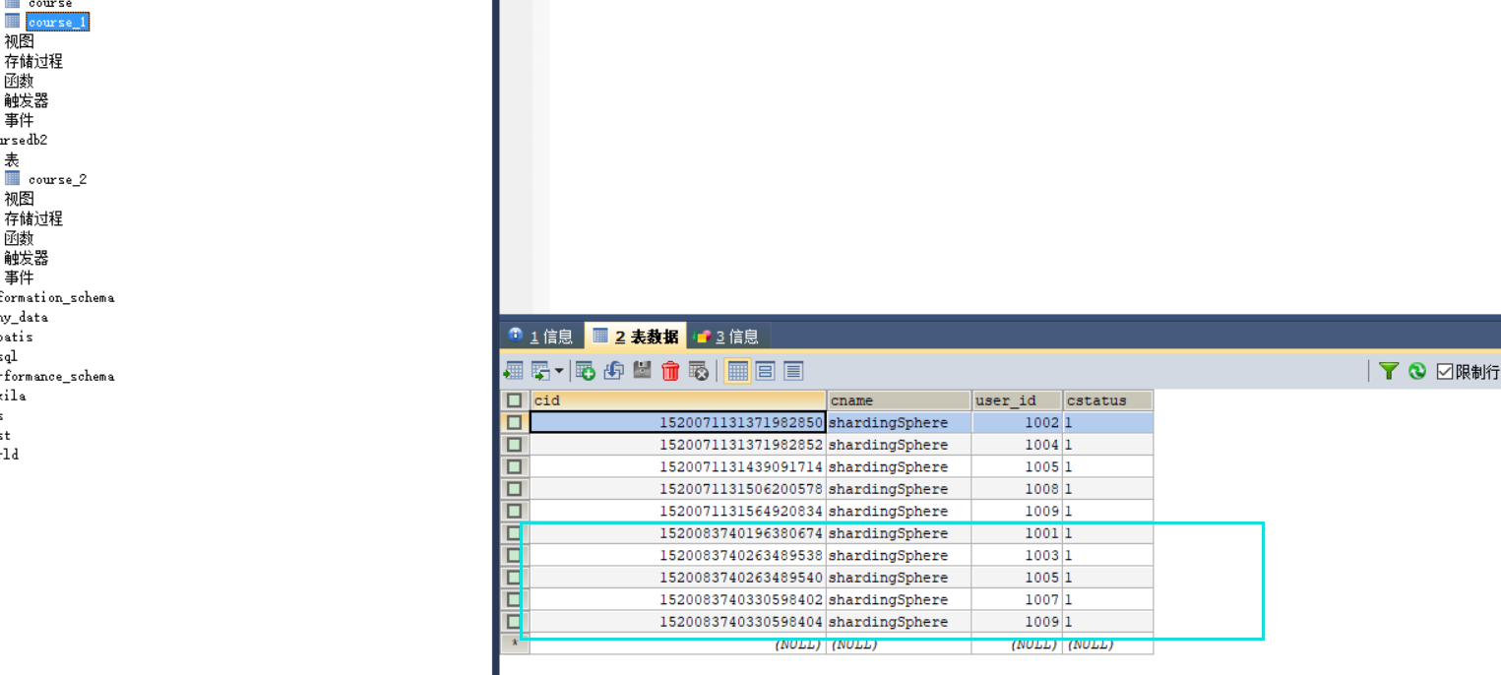Sort by the cid column header
This screenshot has height=675, width=1501.
pos(678,400)
